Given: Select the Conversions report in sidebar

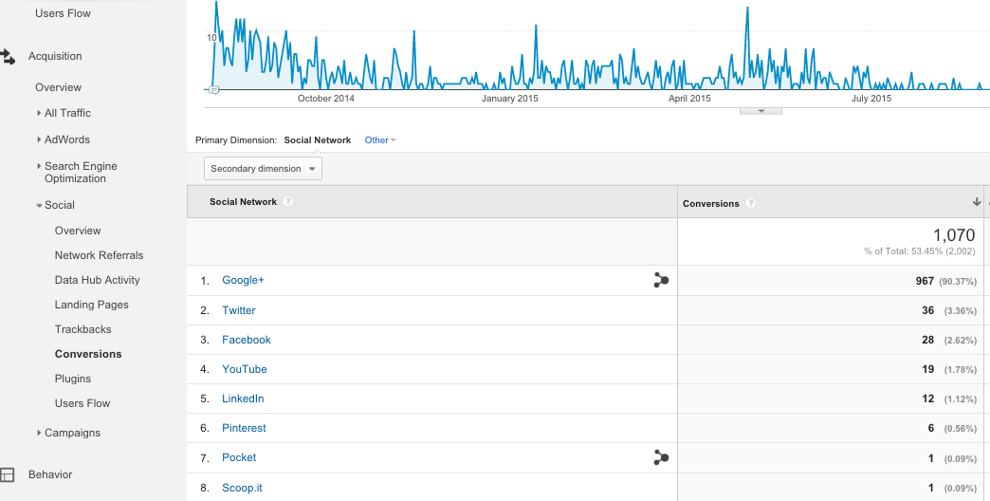Looking at the screenshot, I should point(88,354).
